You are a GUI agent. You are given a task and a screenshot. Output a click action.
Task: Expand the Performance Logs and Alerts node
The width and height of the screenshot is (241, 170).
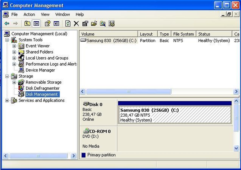click(x=14, y=64)
